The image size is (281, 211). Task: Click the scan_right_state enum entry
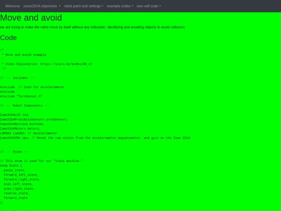19,189
